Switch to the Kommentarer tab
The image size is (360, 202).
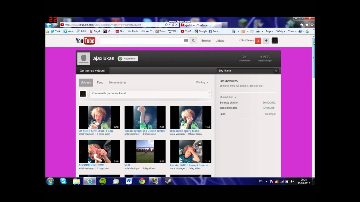tap(118, 82)
